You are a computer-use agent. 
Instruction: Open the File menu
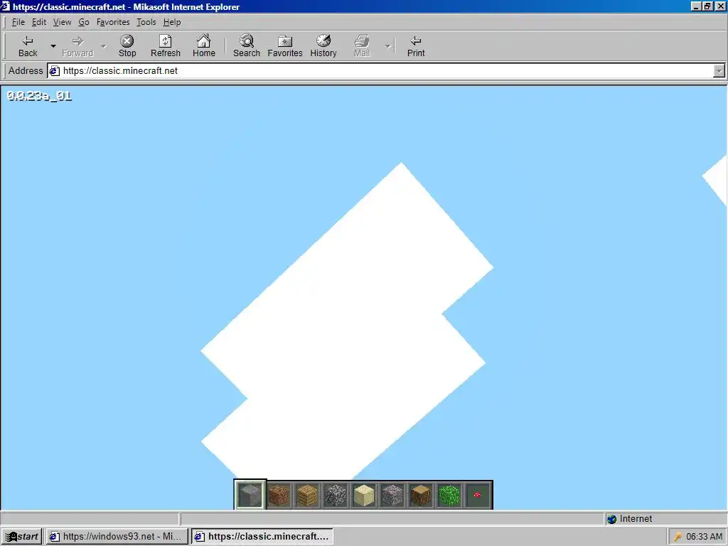point(18,22)
